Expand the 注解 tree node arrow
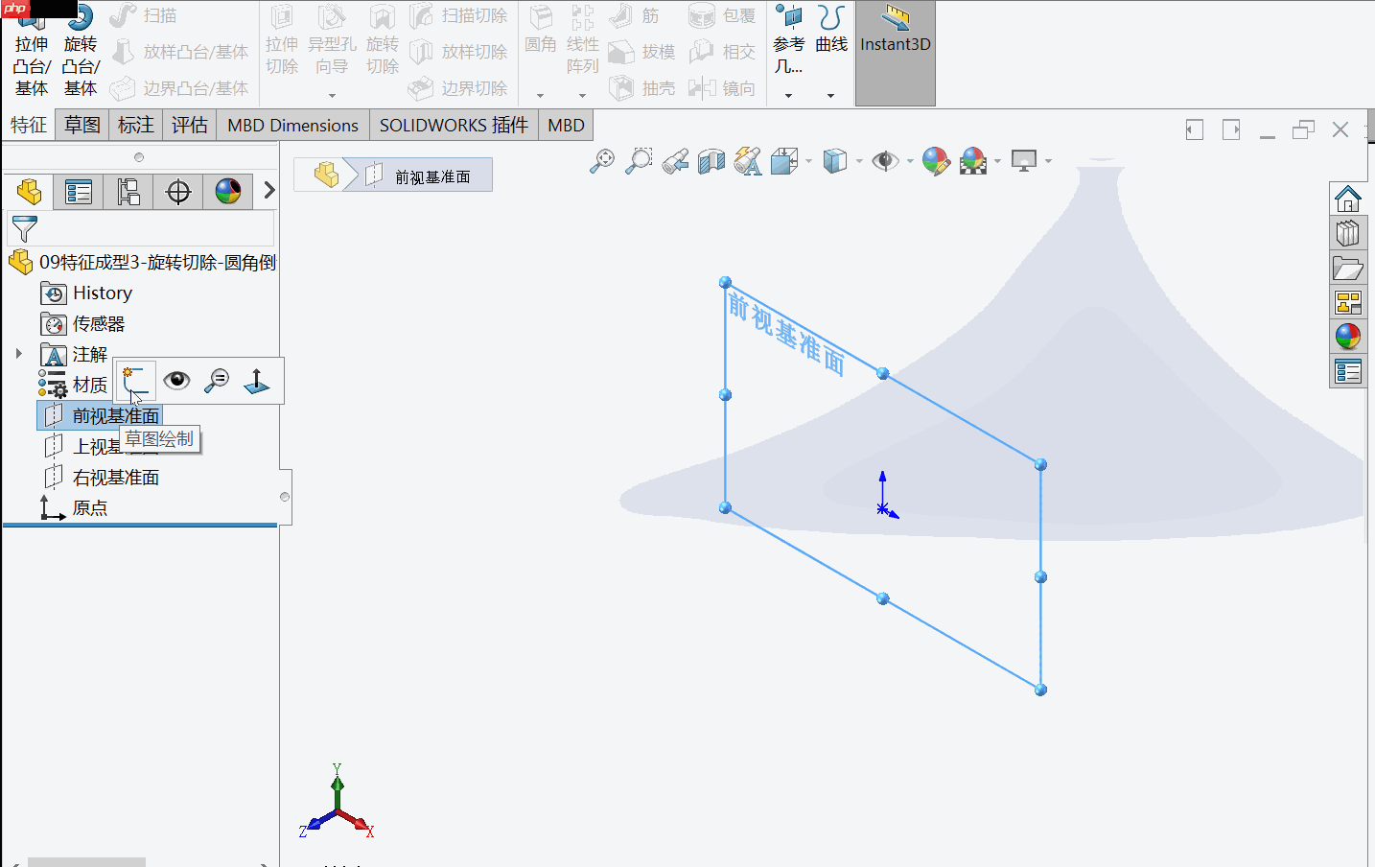The width and height of the screenshot is (1375, 867). tap(19, 353)
